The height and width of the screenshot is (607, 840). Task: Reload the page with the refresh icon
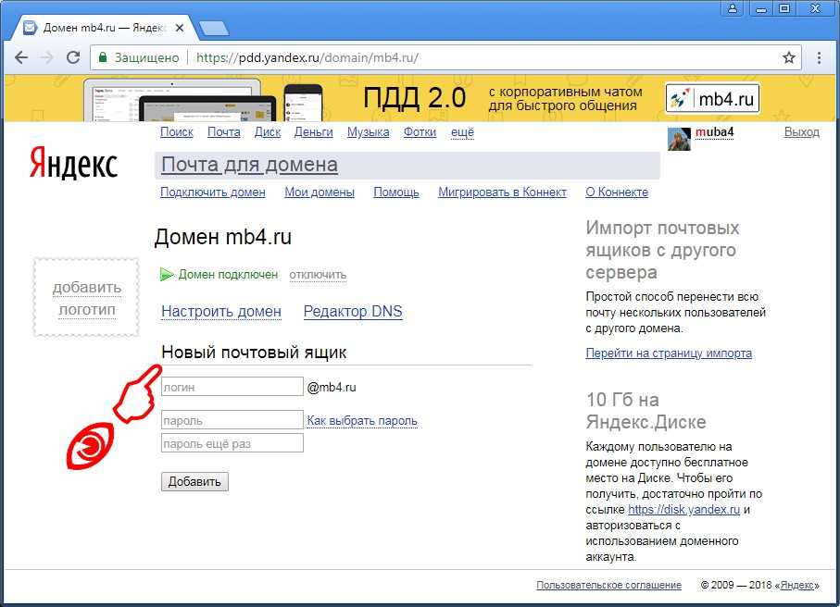[x=73, y=57]
